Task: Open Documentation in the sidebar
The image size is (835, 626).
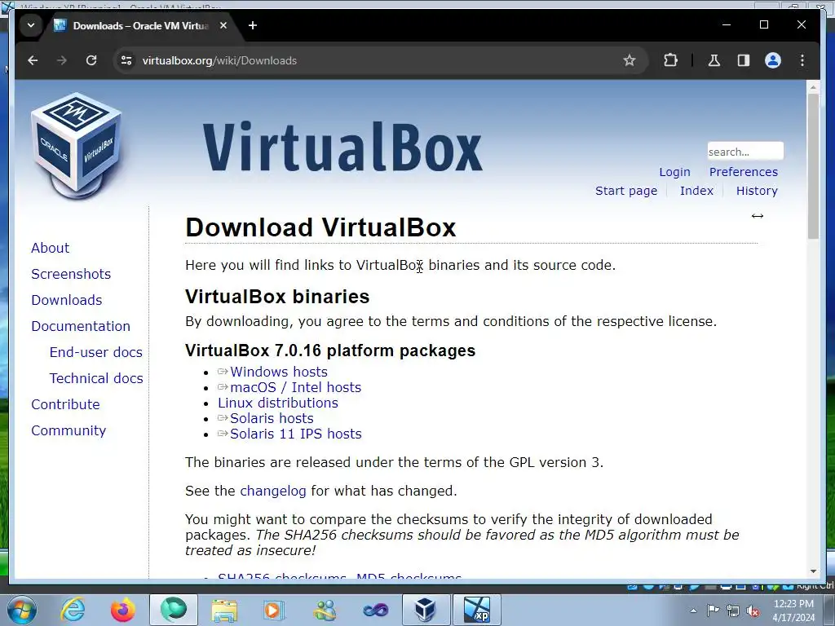Action: [x=81, y=326]
